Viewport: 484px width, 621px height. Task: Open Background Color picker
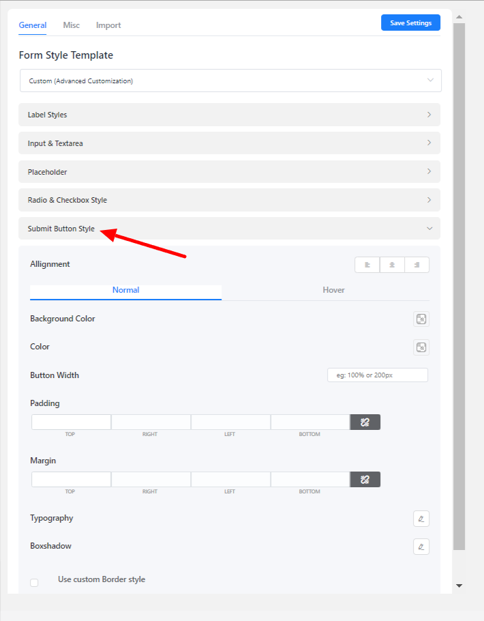(421, 319)
